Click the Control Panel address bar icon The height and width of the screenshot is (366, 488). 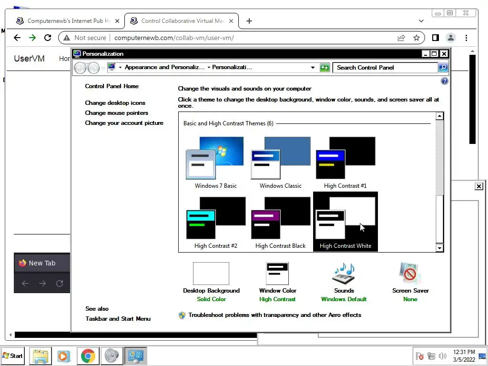(x=112, y=67)
